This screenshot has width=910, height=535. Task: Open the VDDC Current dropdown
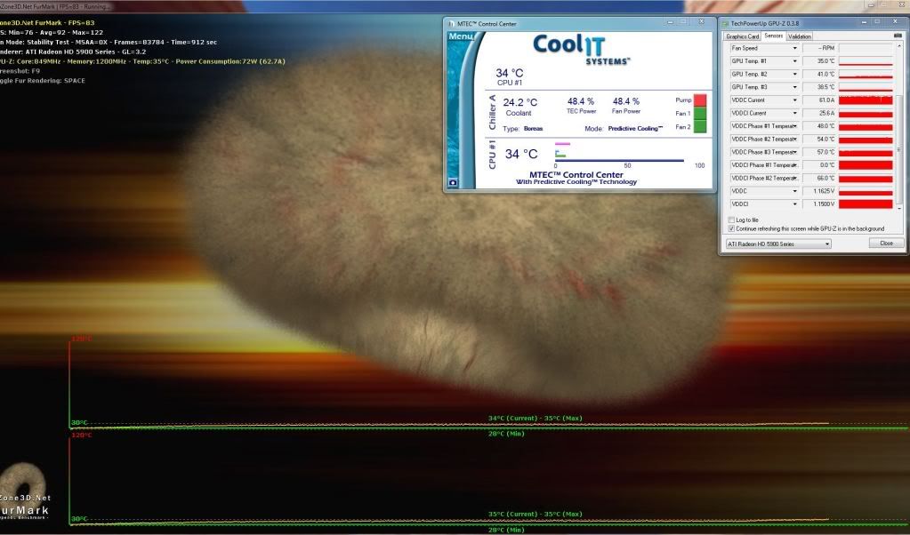(x=794, y=100)
